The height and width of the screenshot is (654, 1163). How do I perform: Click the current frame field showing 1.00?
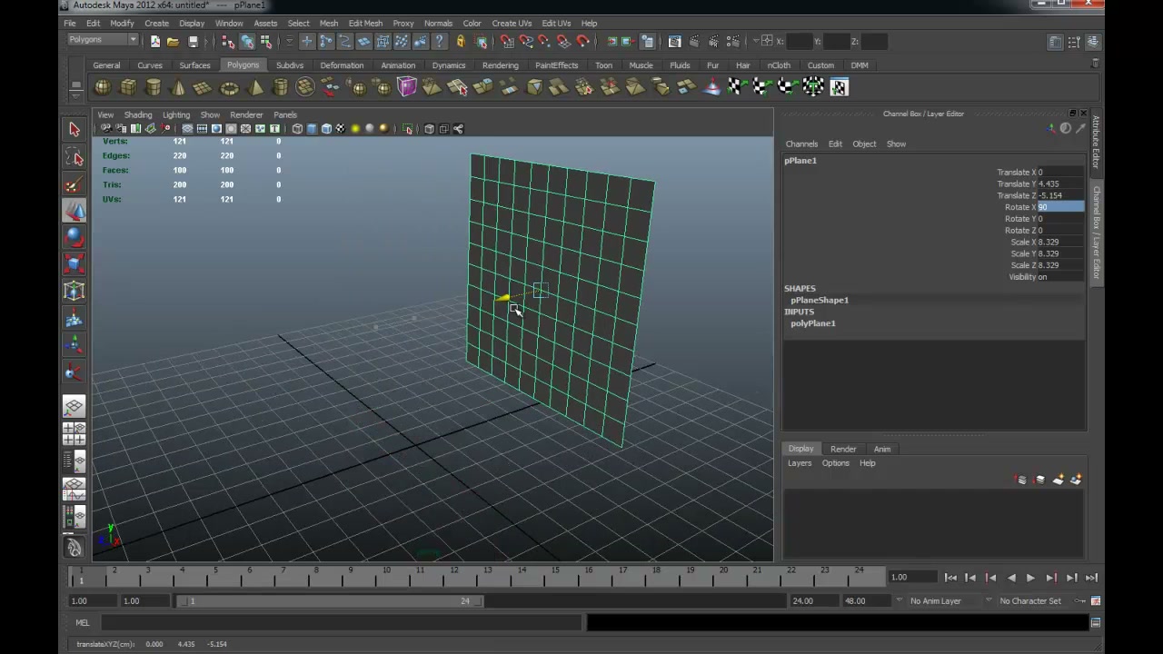913,578
